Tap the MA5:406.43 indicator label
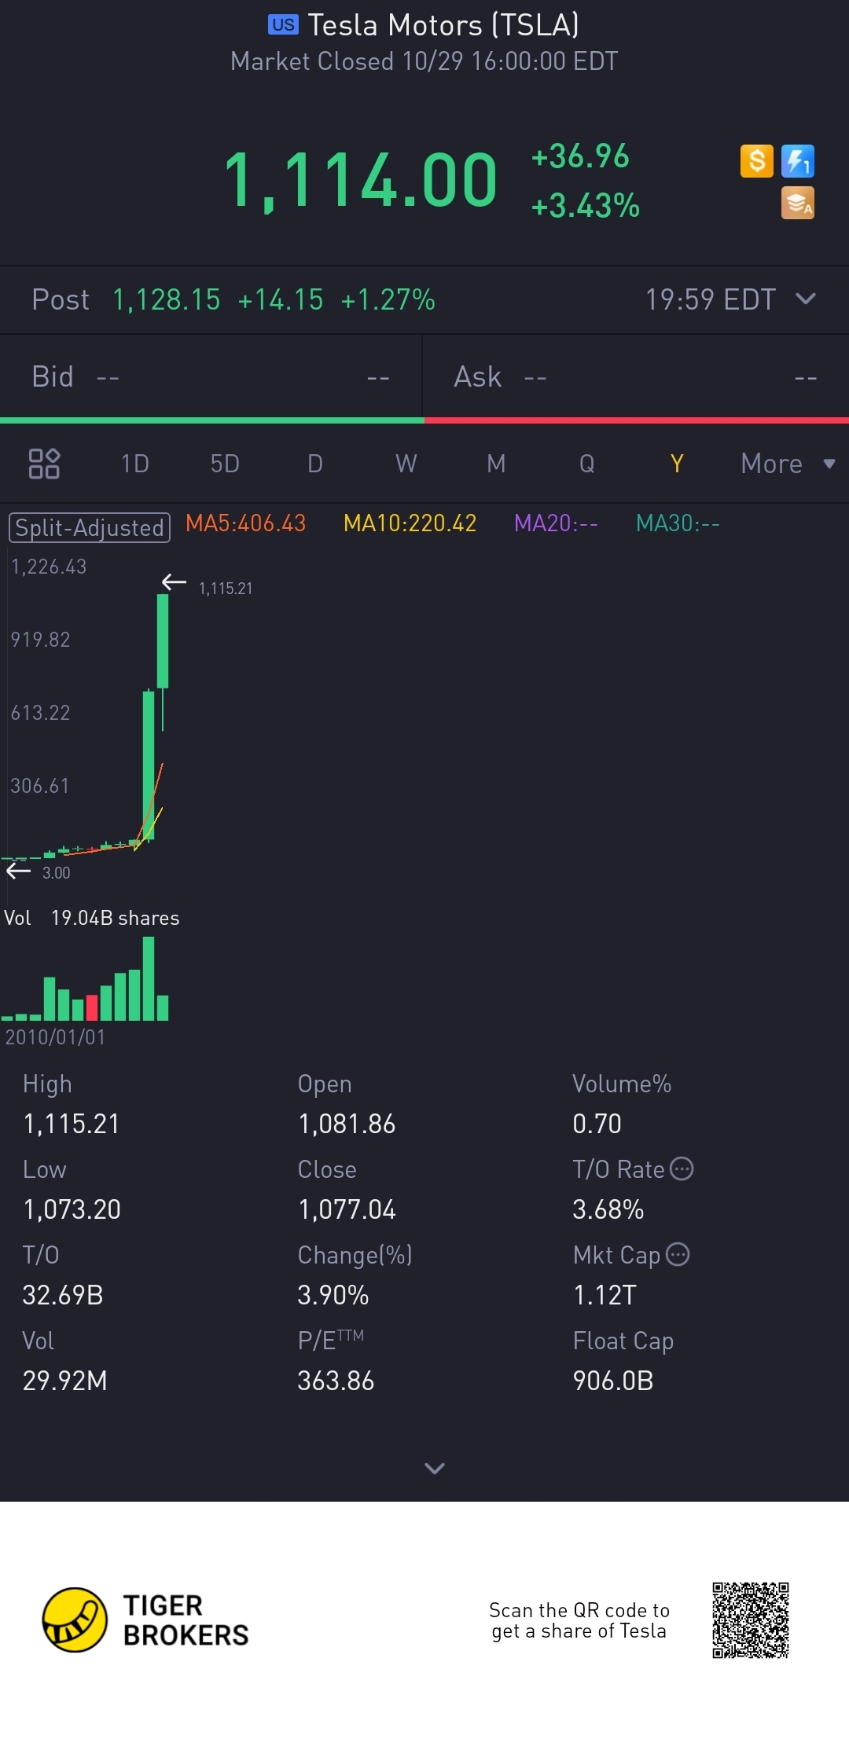The height and width of the screenshot is (1739, 849). pos(245,523)
